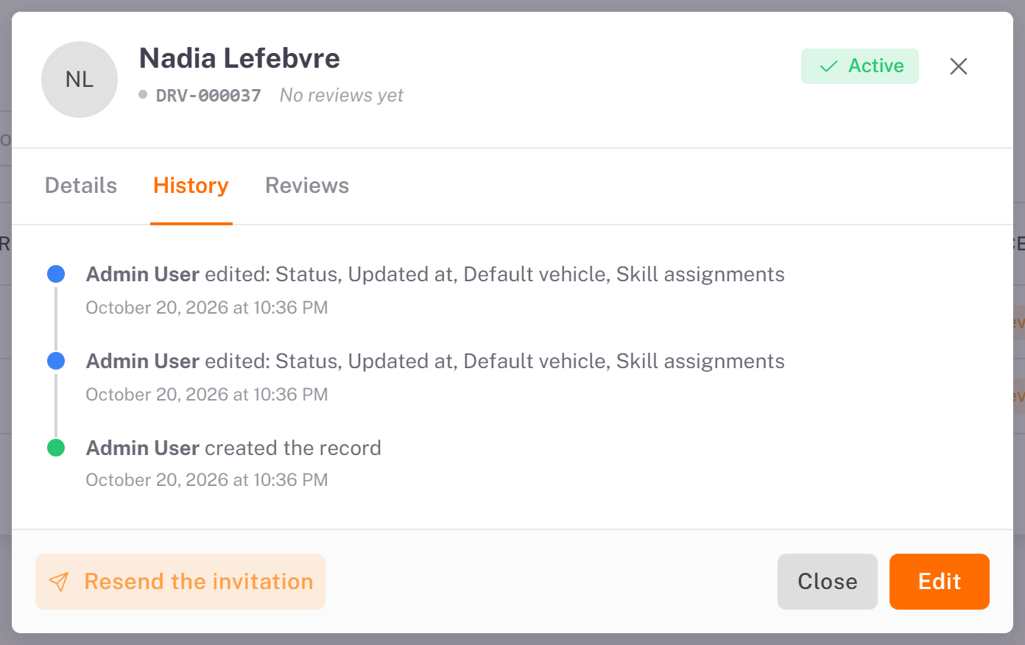
Task: Switch to the Details tab
Action: 81,186
